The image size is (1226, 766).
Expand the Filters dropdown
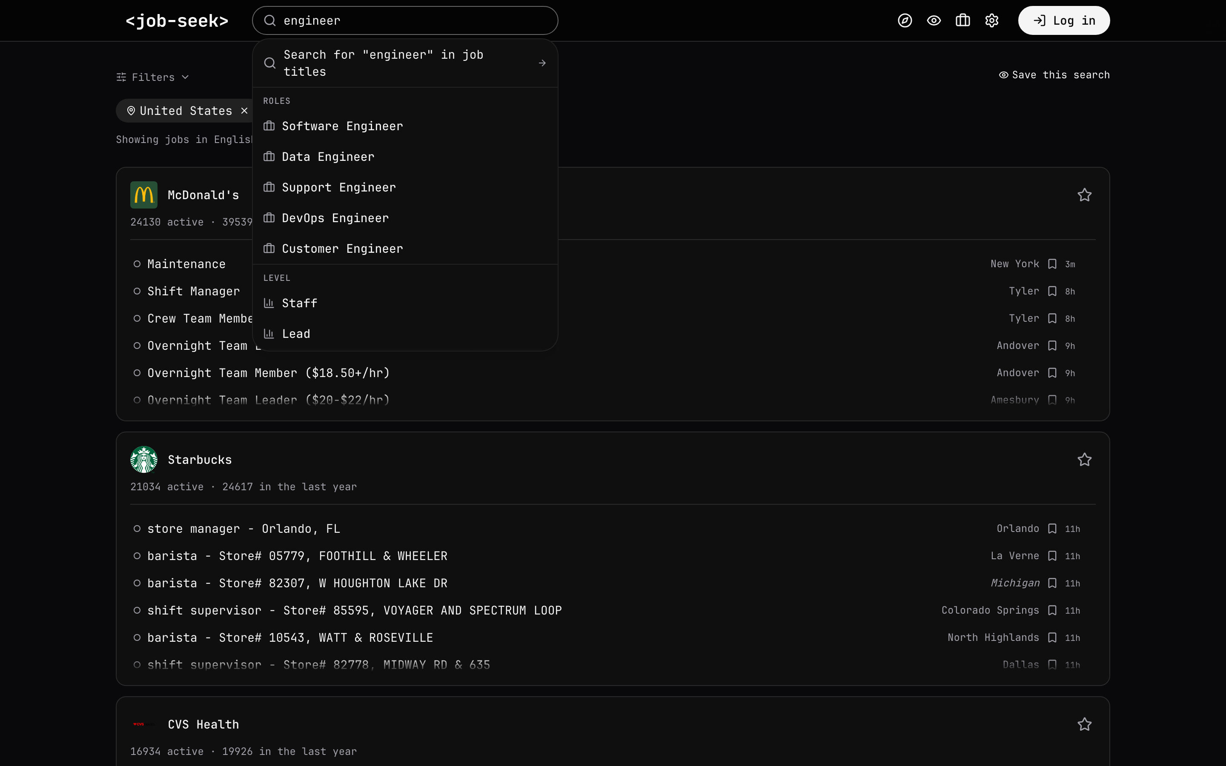tap(152, 77)
